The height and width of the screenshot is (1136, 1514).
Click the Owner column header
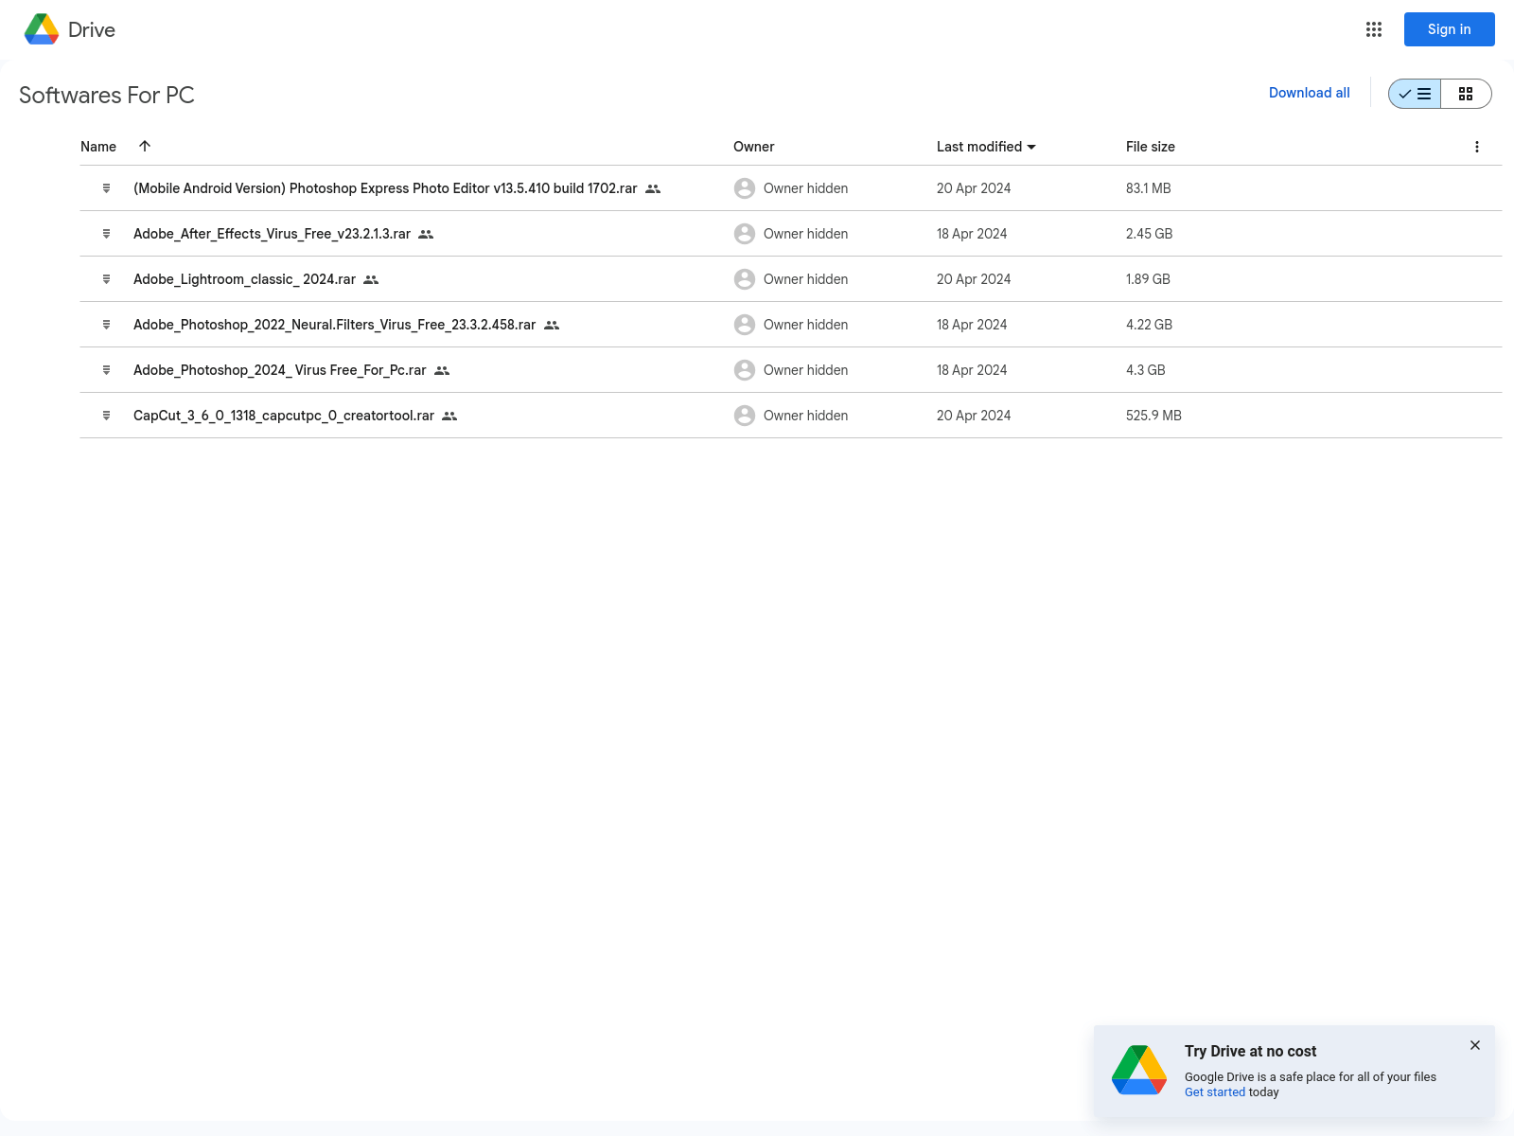pyautogui.click(x=753, y=147)
